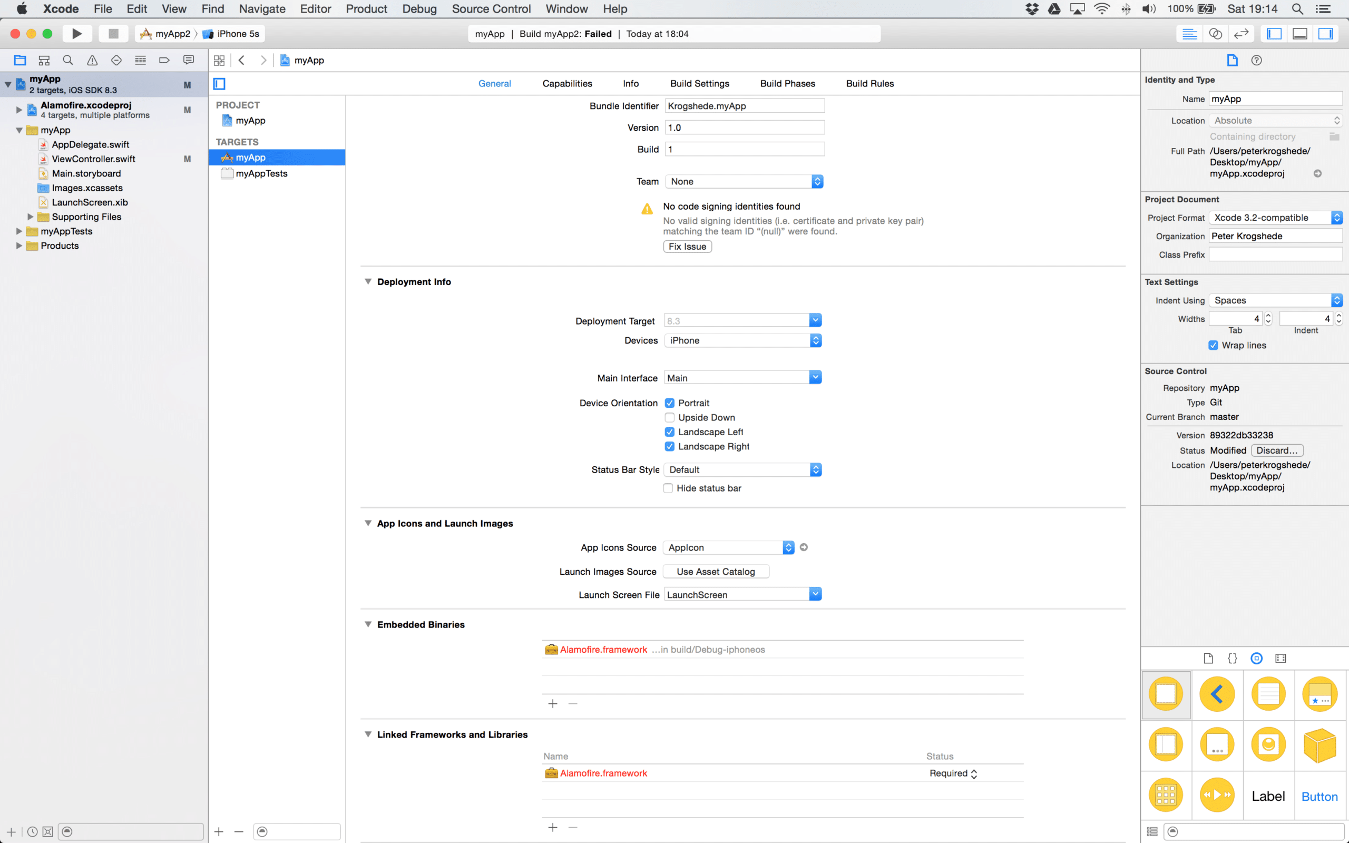
Task: Open the related items grid menu
Action: tap(219, 60)
